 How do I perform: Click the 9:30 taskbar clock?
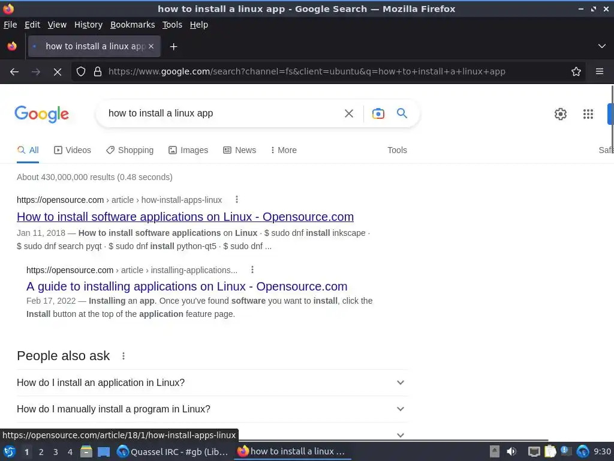click(602, 451)
